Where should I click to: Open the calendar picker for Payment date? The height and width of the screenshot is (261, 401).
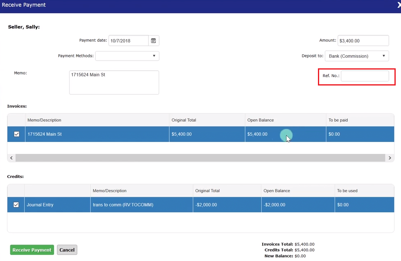coord(153,40)
